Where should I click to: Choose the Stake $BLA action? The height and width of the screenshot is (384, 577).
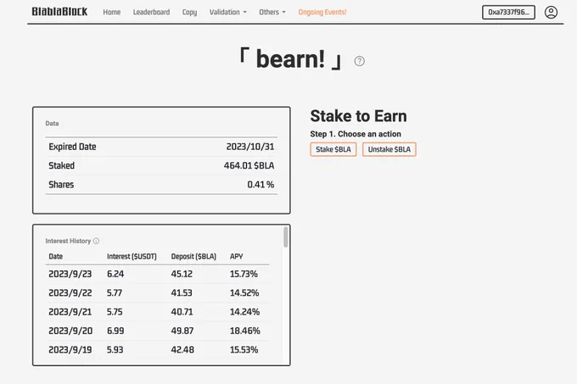coord(333,149)
